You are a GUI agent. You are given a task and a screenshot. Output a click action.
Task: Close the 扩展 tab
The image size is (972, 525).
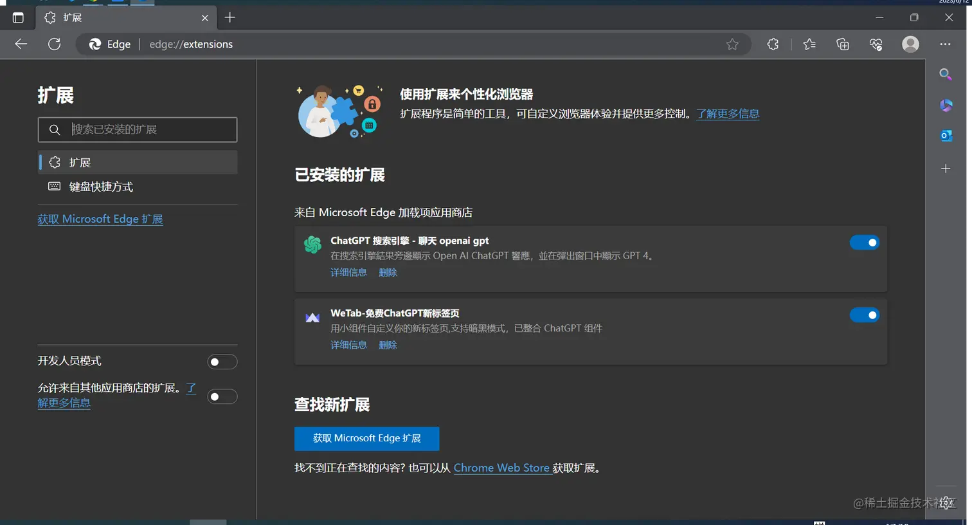[x=205, y=18]
